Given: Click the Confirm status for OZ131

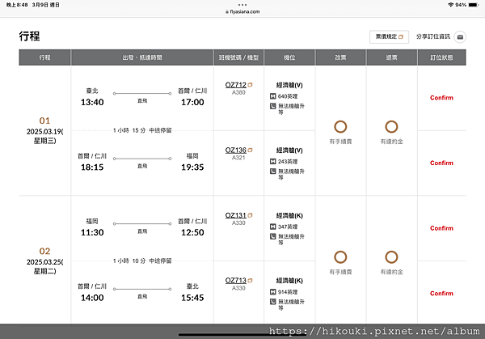Looking at the screenshot, I should click(x=441, y=228).
